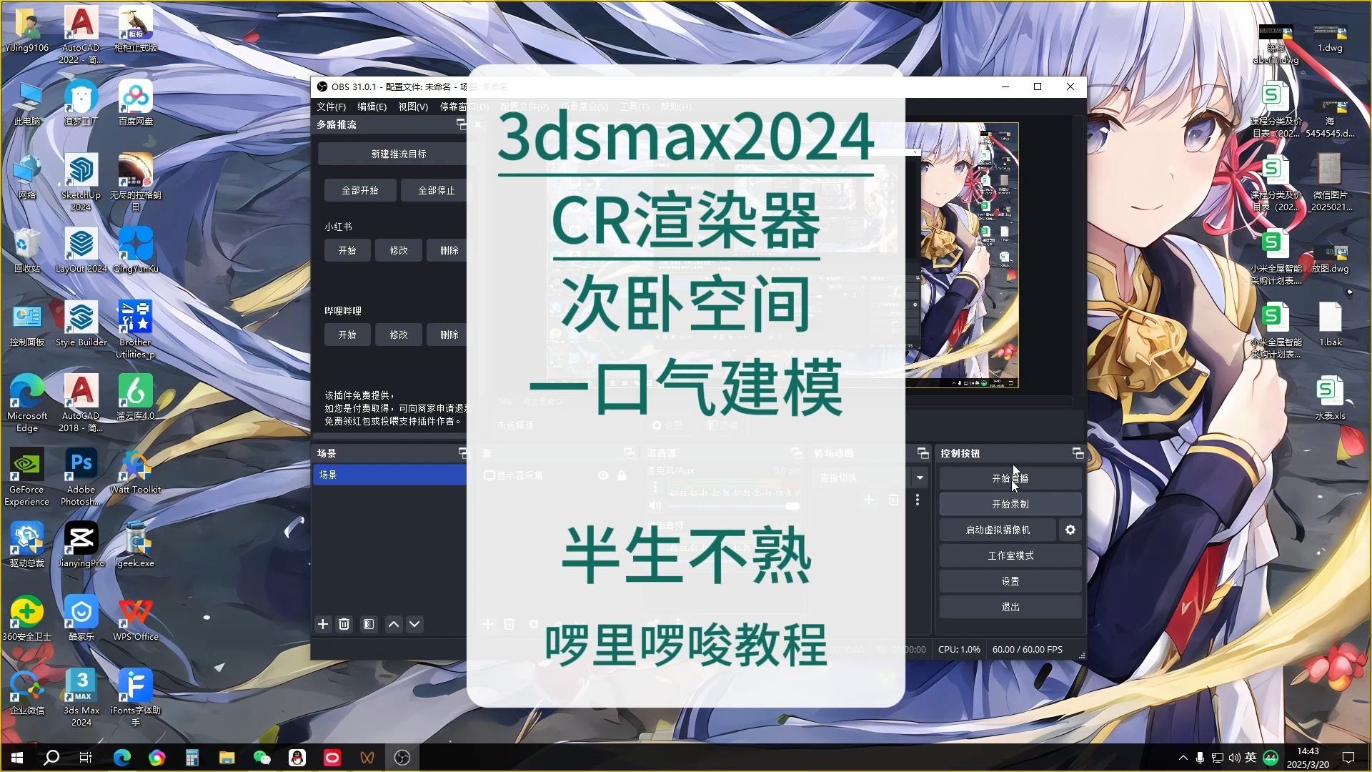Open the 工具(T) menu
The height and width of the screenshot is (772, 1372).
click(x=634, y=107)
